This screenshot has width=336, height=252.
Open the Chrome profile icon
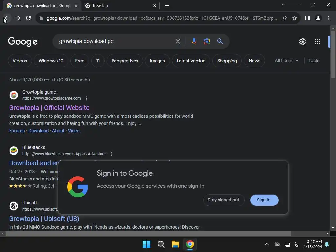click(x=318, y=18)
